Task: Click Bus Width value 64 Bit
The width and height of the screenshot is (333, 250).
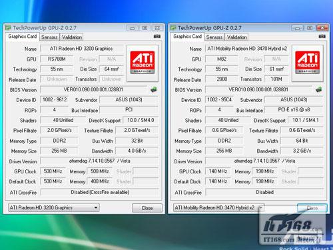Action: (302, 141)
